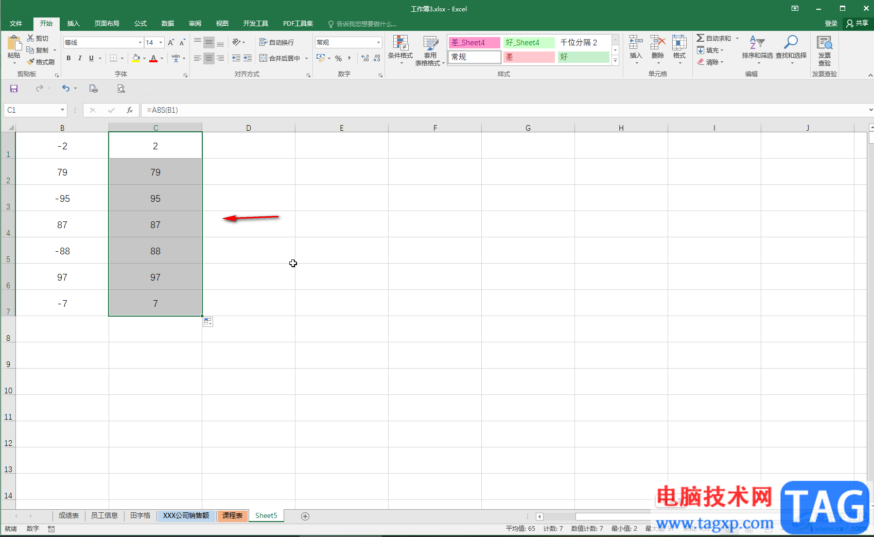Apply the 常规 cell style
This screenshot has width=874, height=537.
point(475,57)
